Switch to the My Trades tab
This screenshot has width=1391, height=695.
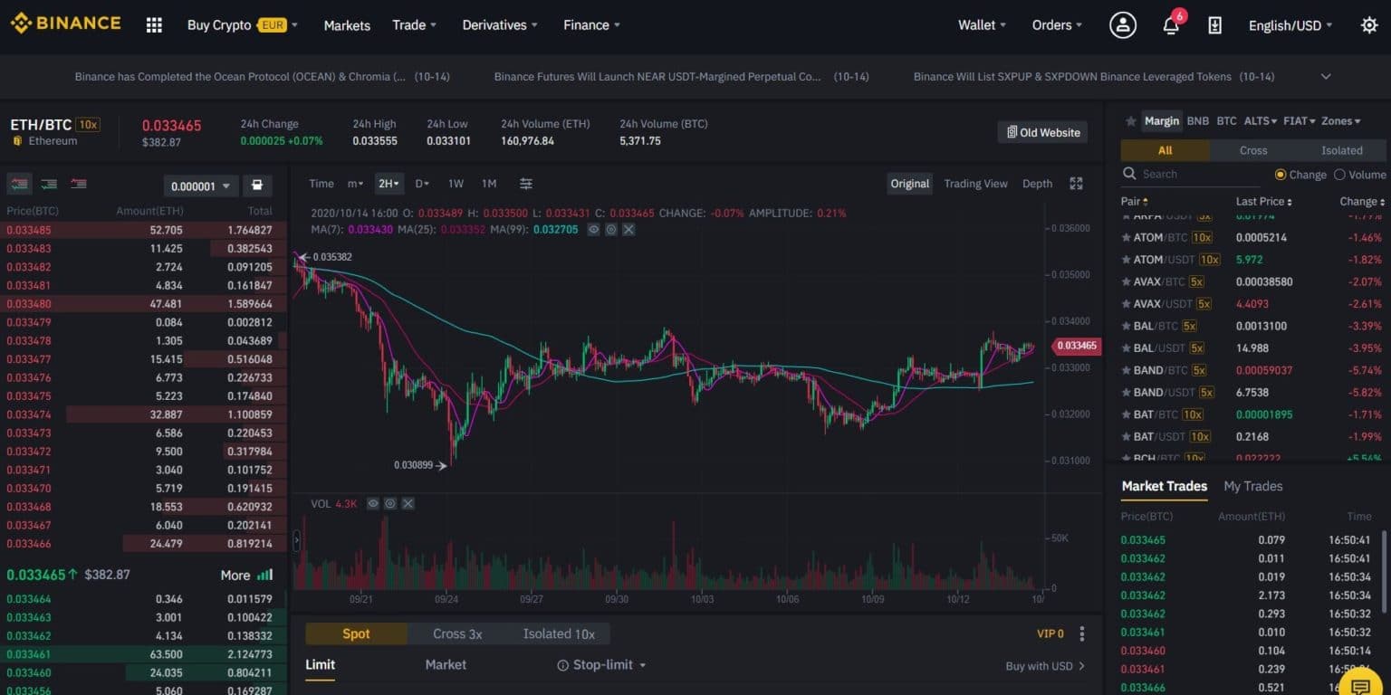point(1252,486)
